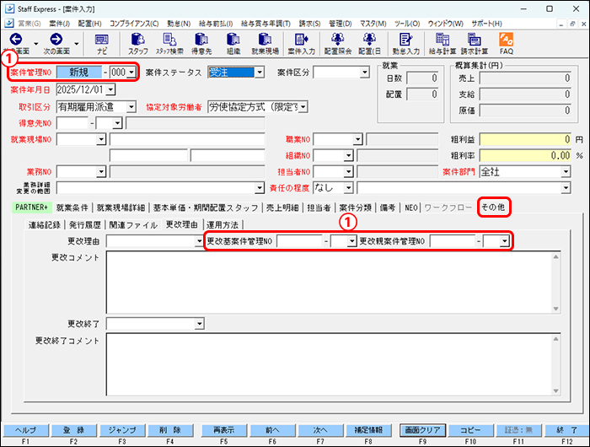
Task: Click into the 更改終了コメント text area
Action: (x=334, y=364)
